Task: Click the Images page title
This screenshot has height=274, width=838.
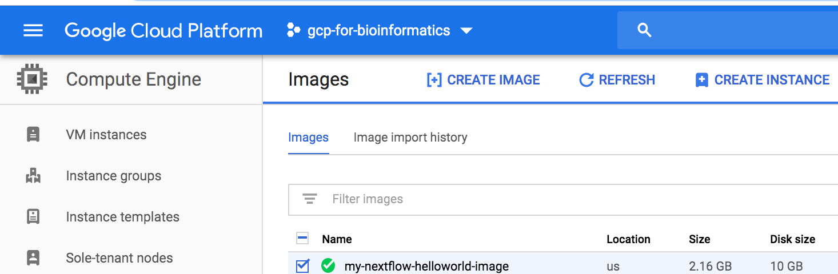Action: coord(318,80)
